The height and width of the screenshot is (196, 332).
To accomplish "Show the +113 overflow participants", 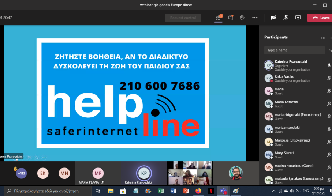I will 22,173.
